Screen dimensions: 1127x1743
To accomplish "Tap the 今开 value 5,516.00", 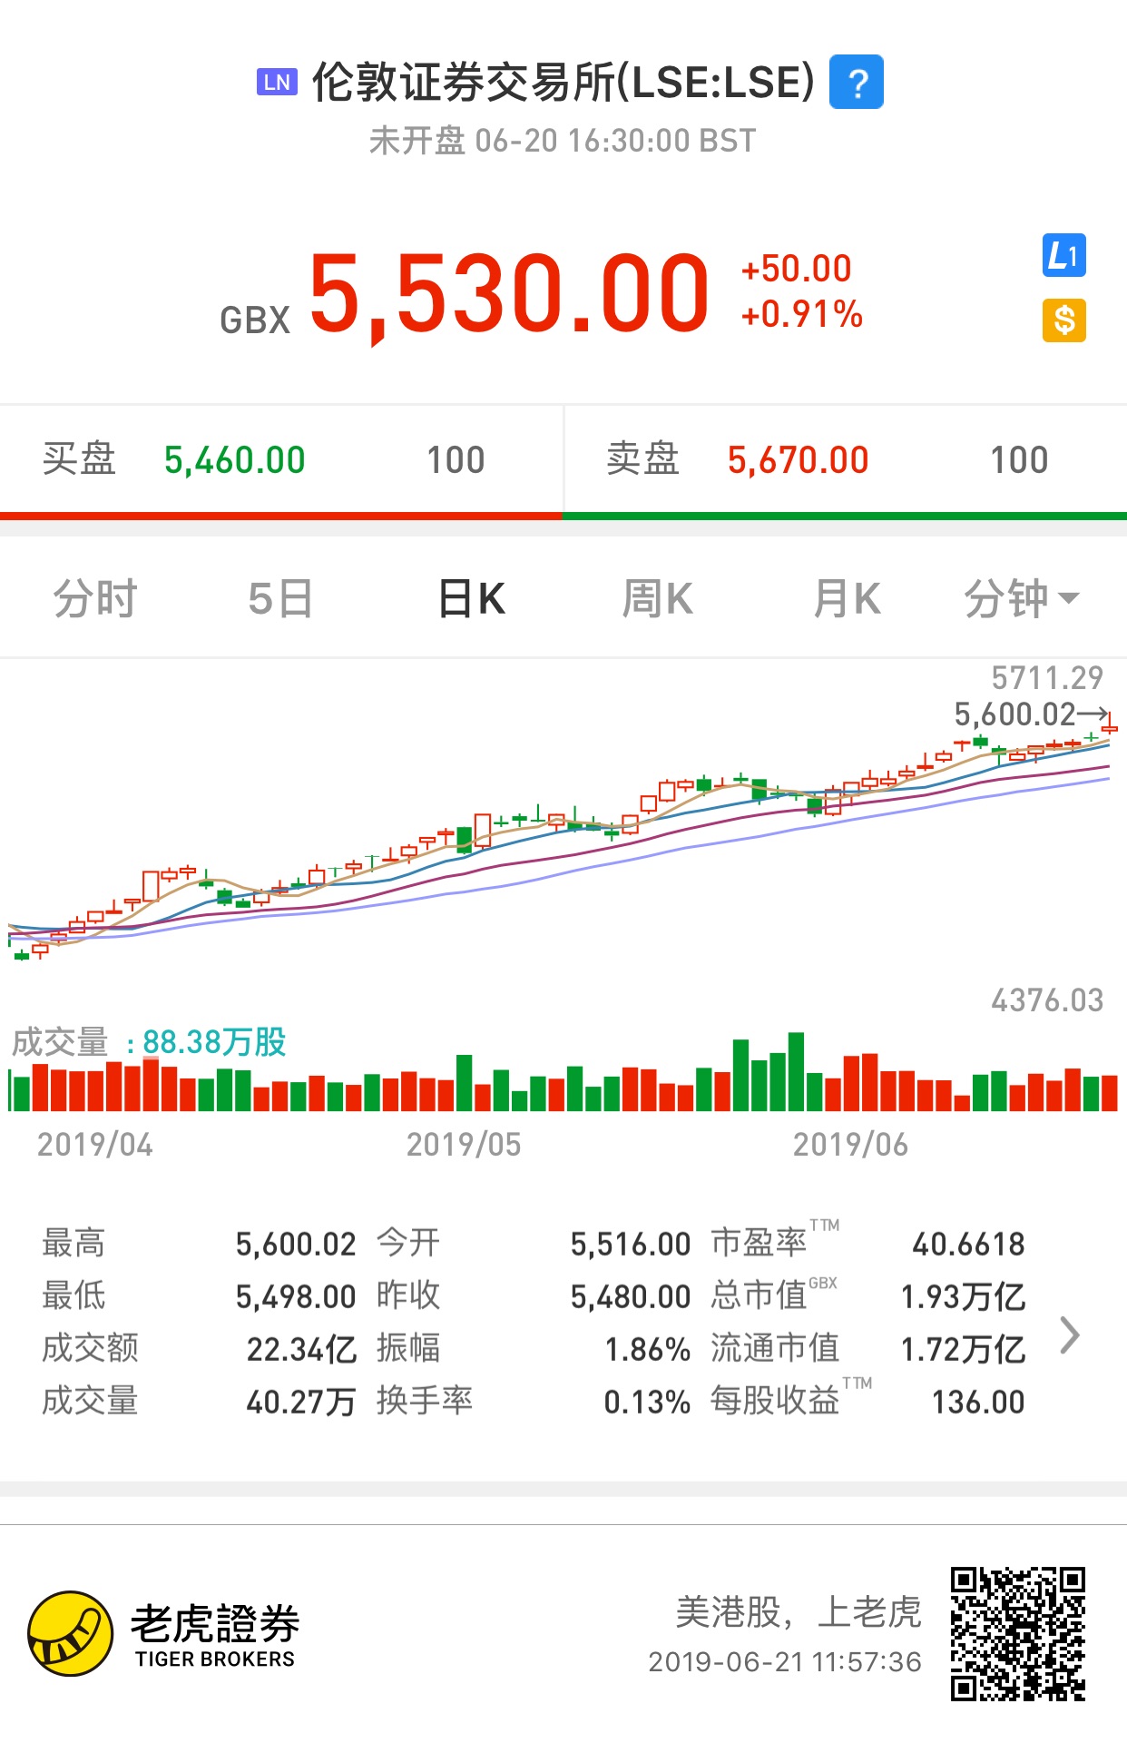I will tap(631, 1244).
